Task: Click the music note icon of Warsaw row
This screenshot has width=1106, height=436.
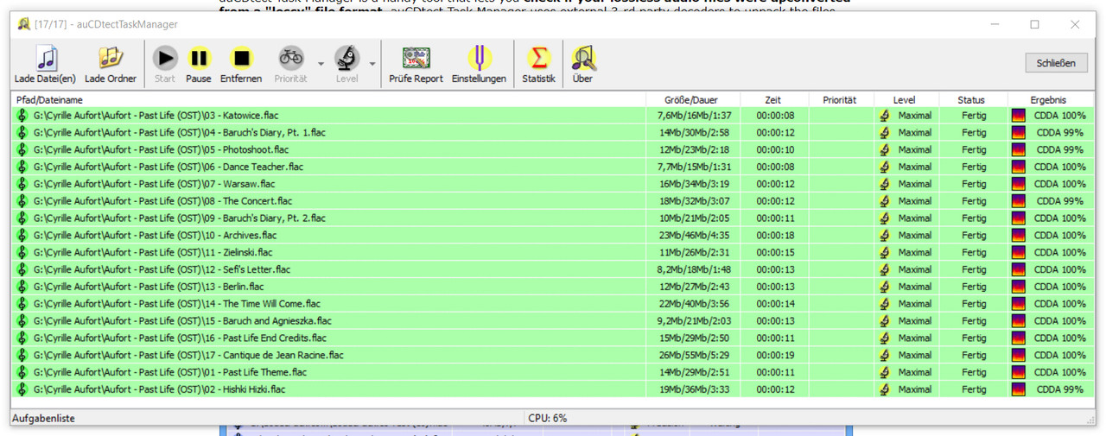Action: click(22, 184)
